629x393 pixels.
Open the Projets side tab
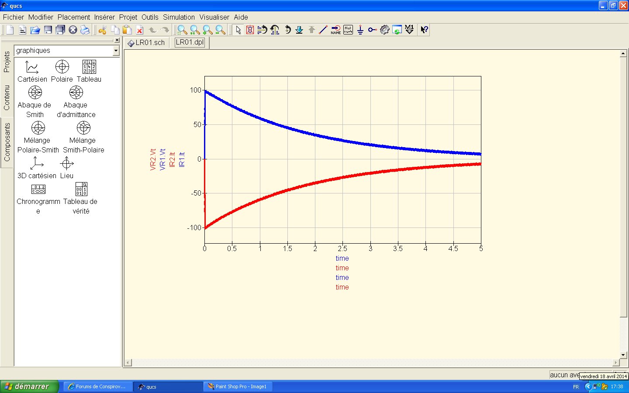point(7,62)
